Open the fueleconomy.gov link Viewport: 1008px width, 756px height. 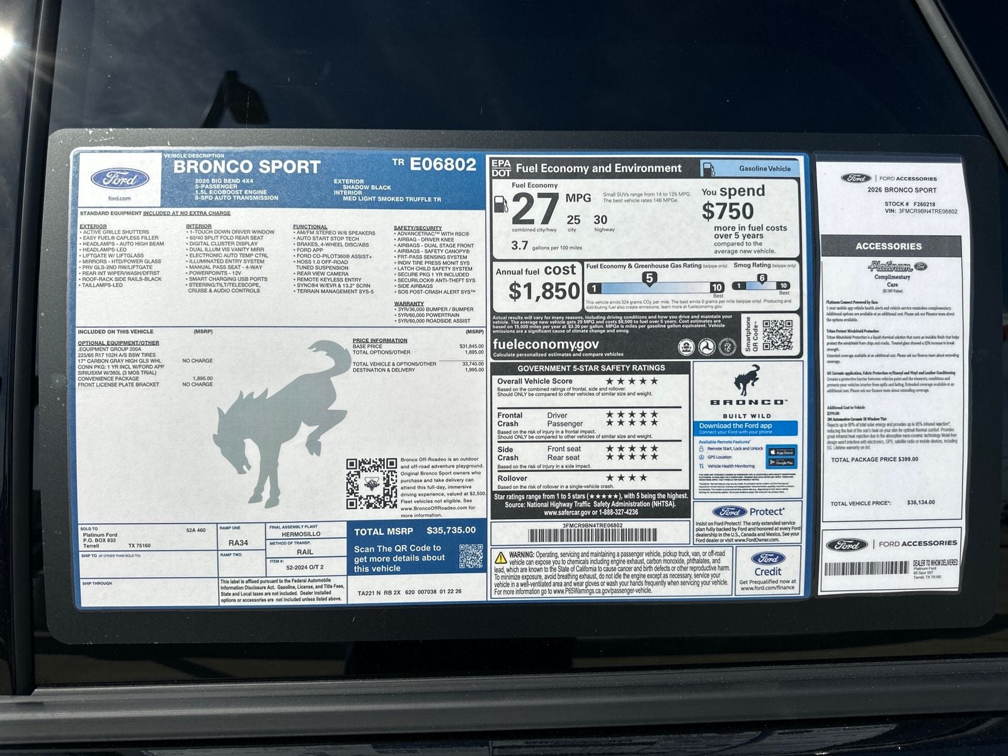547,345
